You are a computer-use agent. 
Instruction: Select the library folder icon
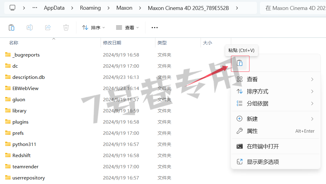[8, 110]
